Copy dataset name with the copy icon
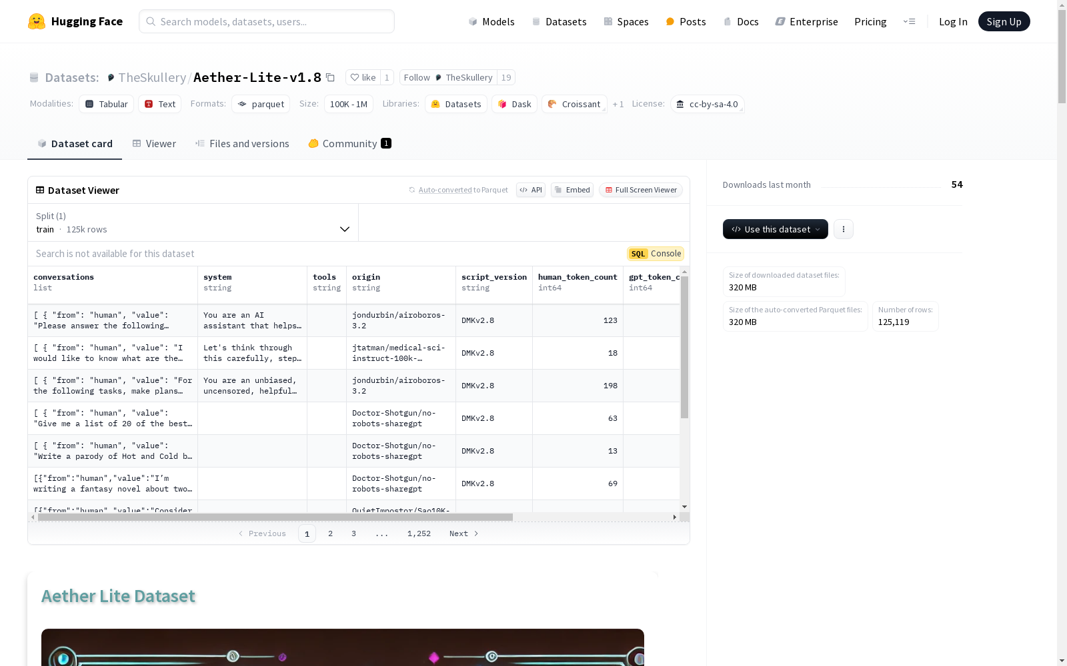This screenshot has height=666, width=1067. click(x=330, y=77)
